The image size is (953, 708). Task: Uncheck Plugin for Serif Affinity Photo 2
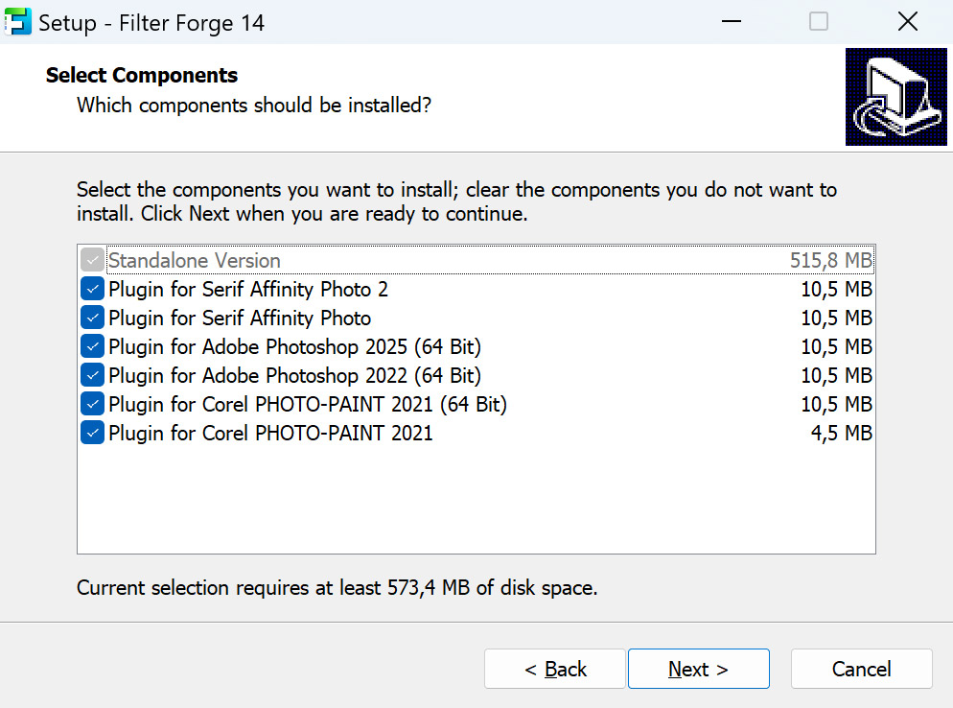click(91, 289)
